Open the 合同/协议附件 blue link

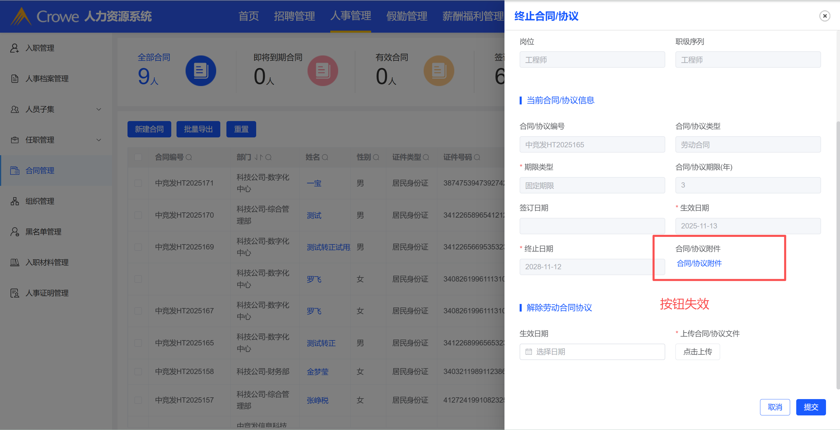(699, 263)
